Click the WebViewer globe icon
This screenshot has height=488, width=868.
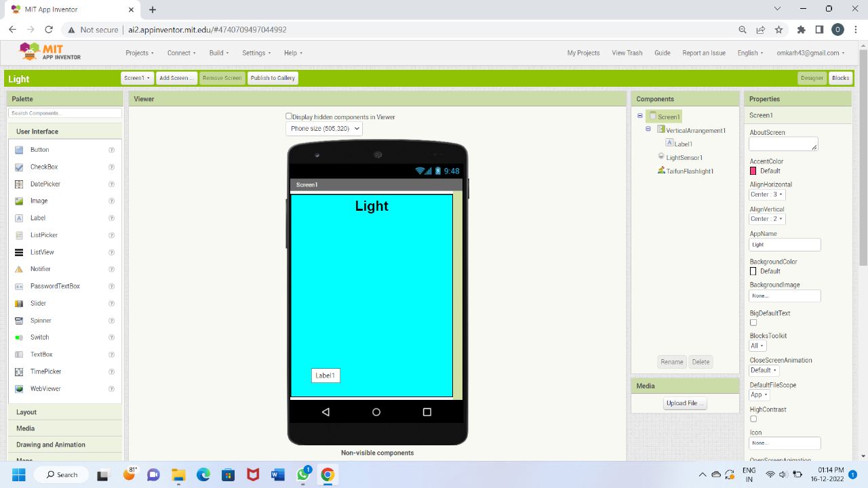pos(19,389)
